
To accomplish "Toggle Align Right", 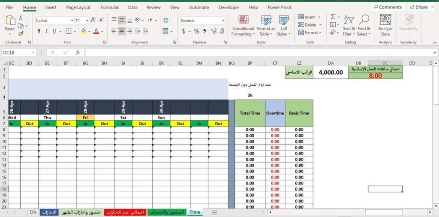I will coord(129,31).
